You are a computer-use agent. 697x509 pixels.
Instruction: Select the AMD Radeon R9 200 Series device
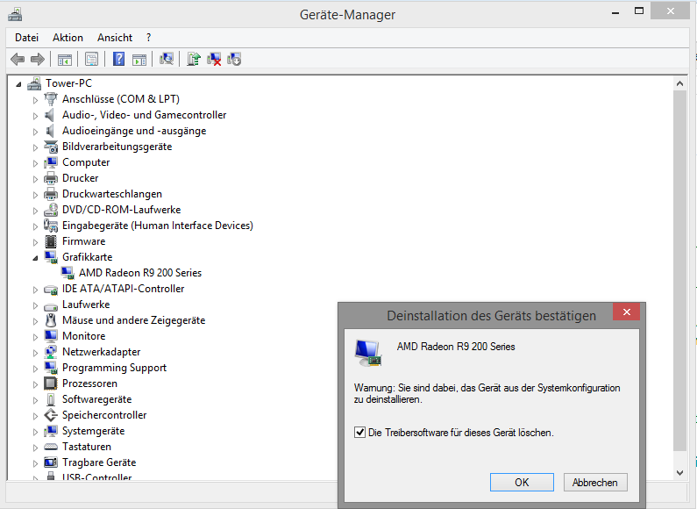[140, 273]
